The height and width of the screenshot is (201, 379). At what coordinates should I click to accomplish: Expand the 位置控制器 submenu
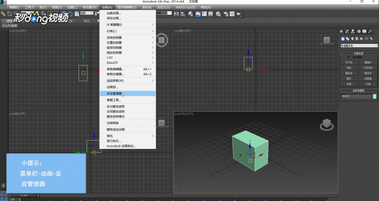128,43
